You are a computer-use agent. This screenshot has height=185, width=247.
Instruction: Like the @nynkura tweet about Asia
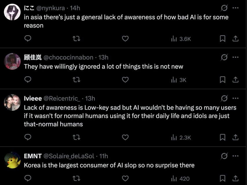(125, 38)
